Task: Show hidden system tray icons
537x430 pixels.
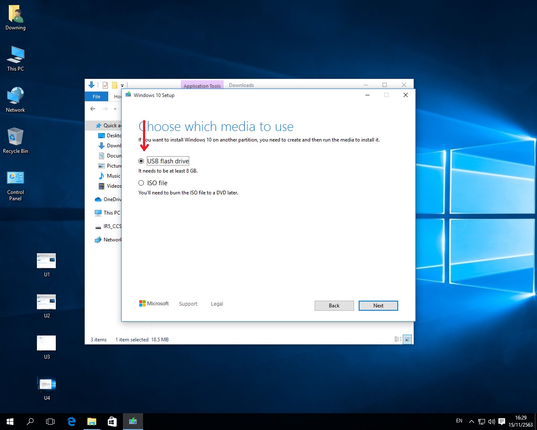Action: (471, 422)
